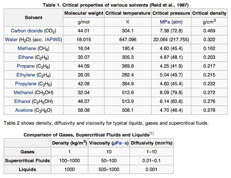Open the Acetone link

pos(24,110)
